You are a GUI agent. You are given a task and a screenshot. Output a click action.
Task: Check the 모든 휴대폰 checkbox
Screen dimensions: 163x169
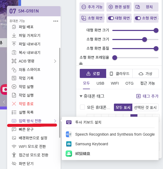tap(82, 107)
